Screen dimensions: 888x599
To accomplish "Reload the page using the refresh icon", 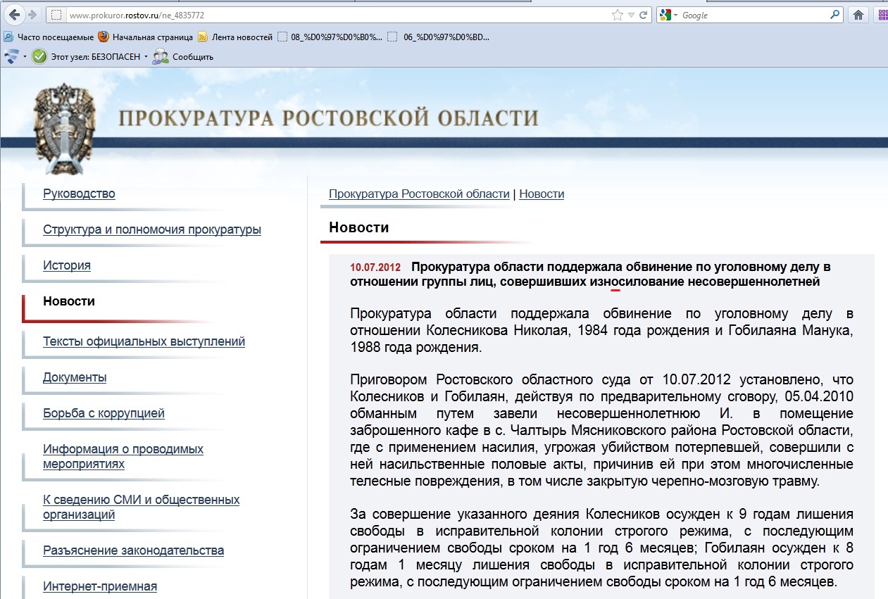I will tap(644, 15).
